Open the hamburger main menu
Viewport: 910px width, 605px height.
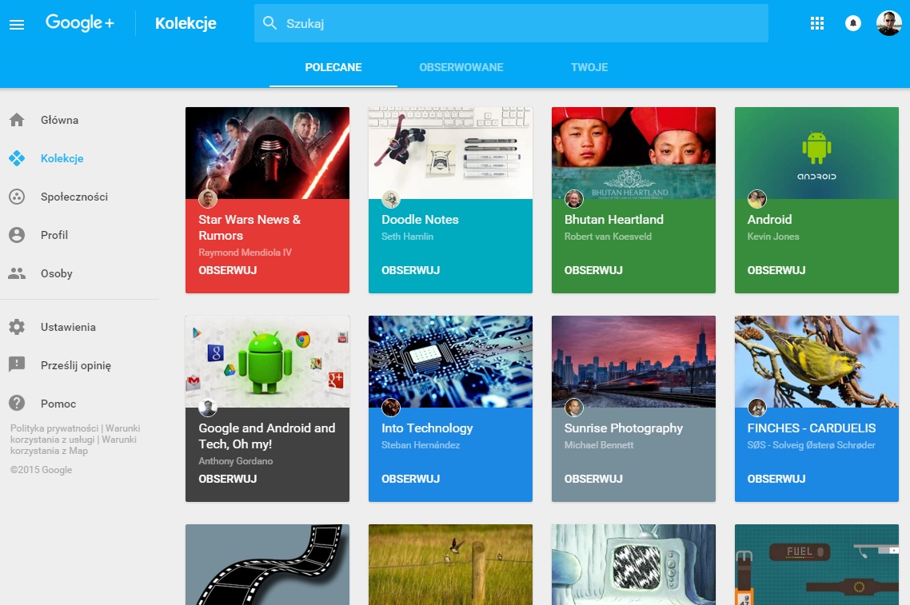[x=17, y=24]
